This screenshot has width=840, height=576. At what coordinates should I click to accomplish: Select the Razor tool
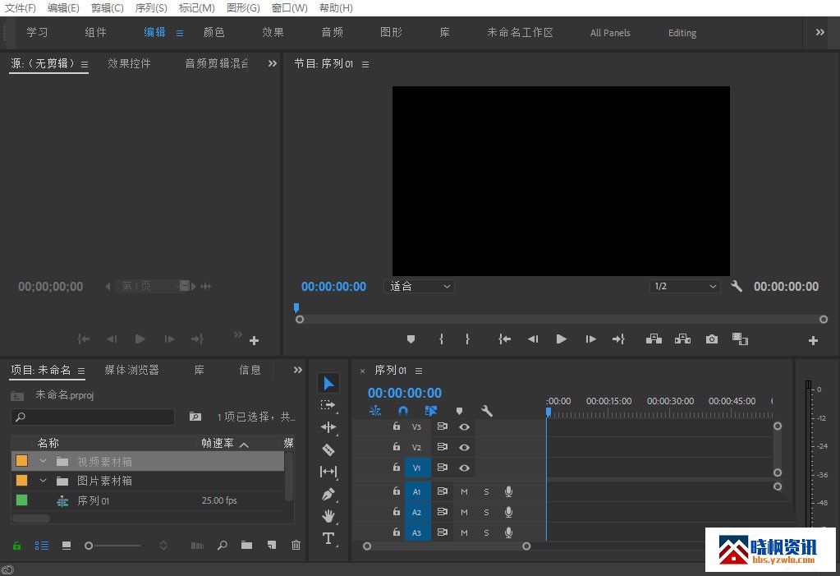click(328, 449)
